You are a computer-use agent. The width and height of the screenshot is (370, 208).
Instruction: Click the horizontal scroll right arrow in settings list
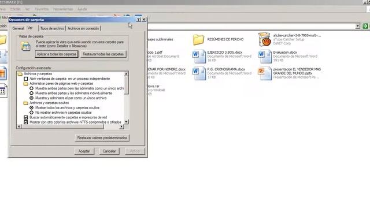[121, 127]
